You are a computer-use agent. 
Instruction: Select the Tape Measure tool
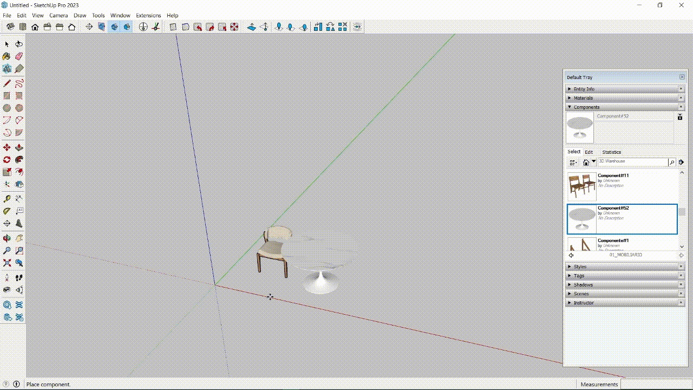click(x=7, y=199)
